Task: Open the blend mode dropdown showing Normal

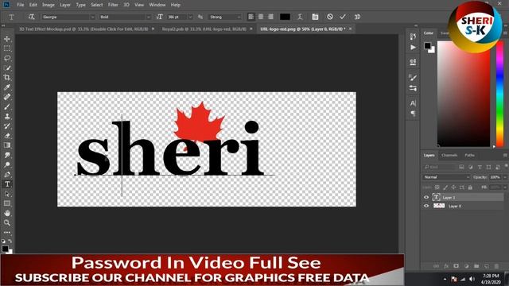Action: coord(446,177)
